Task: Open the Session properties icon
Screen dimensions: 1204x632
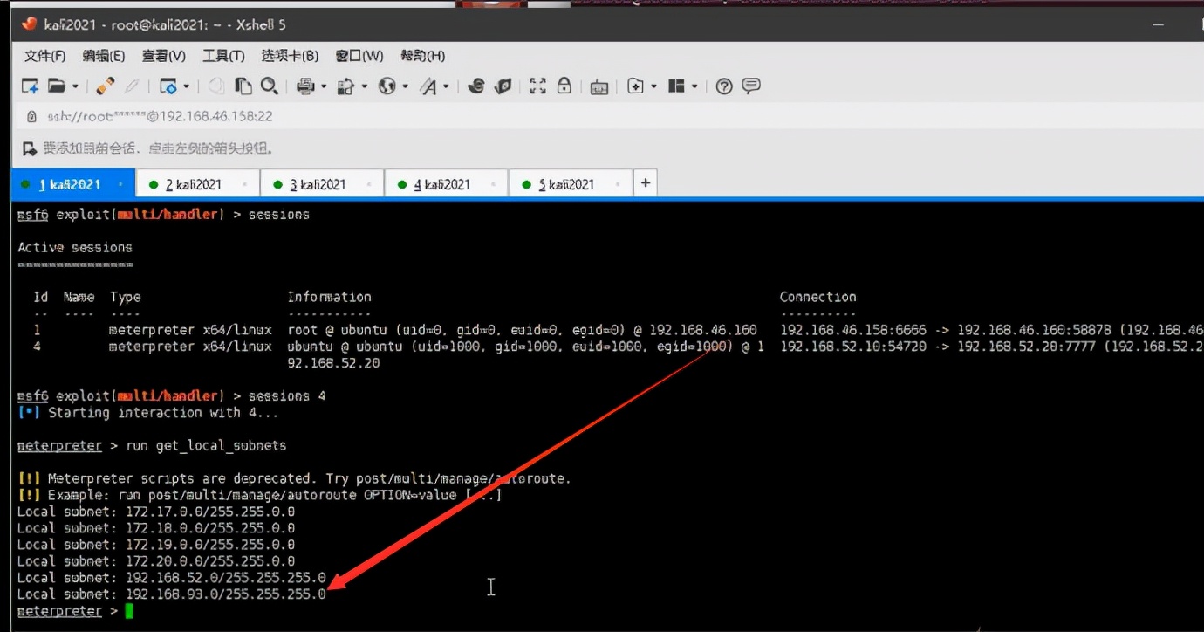Action: (168, 86)
